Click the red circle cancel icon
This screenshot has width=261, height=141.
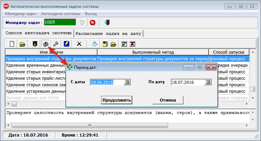[x=93, y=23]
